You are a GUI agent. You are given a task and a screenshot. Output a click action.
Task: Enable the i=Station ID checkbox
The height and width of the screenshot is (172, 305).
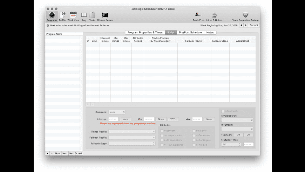pos(223,111)
